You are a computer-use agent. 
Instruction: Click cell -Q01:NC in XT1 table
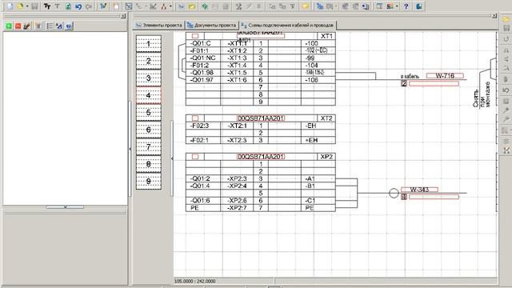pos(203,58)
